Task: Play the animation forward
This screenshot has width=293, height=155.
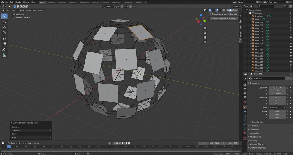Action: pos(123,143)
